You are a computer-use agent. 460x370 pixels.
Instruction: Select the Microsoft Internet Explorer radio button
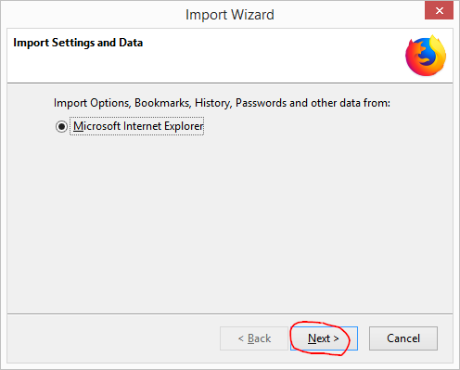[61, 126]
